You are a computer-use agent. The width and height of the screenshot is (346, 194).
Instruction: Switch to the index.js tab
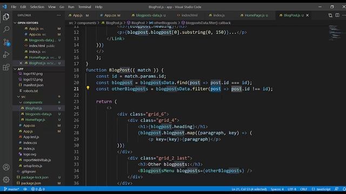pos(218,15)
